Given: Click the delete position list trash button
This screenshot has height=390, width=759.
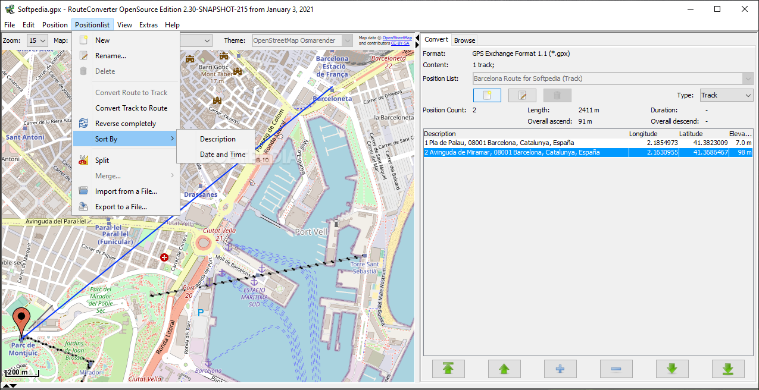Looking at the screenshot, I should click(x=557, y=96).
